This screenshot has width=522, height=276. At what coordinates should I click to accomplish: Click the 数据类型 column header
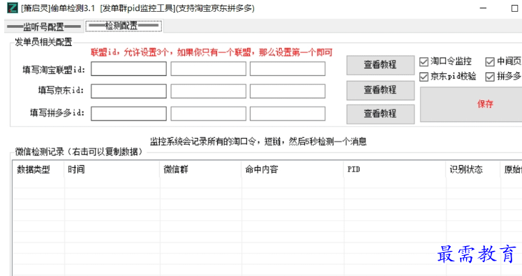point(38,169)
